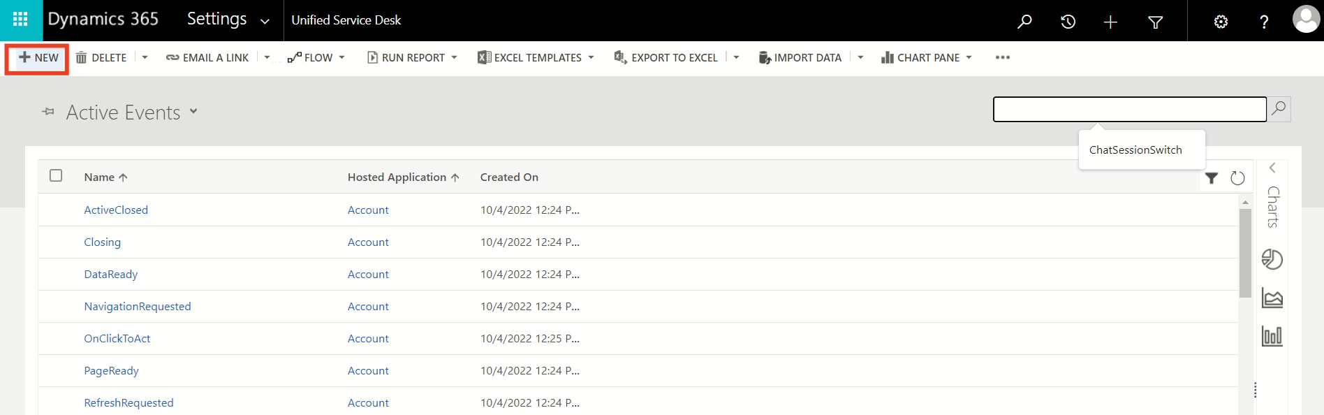Open the user profile avatar
Screen dimensions: 1324x415
pos(1306,19)
